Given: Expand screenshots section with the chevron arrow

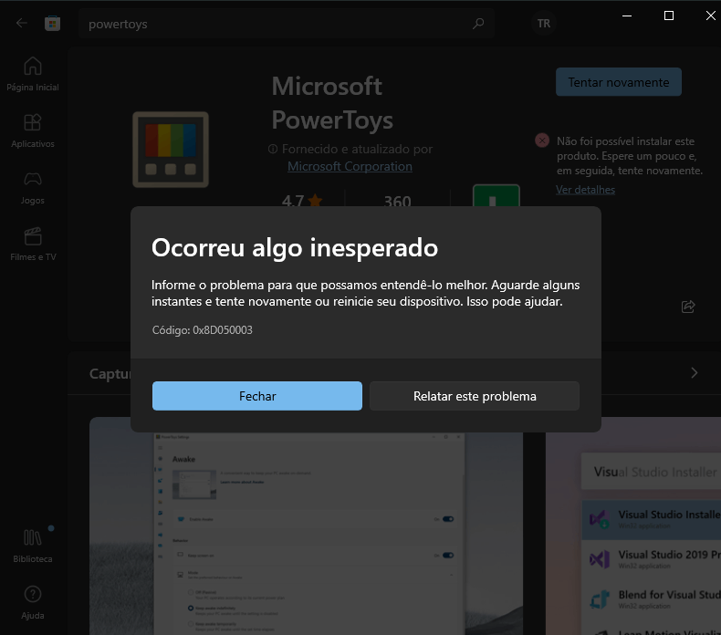Looking at the screenshot, I should click(x=695, y=373).
